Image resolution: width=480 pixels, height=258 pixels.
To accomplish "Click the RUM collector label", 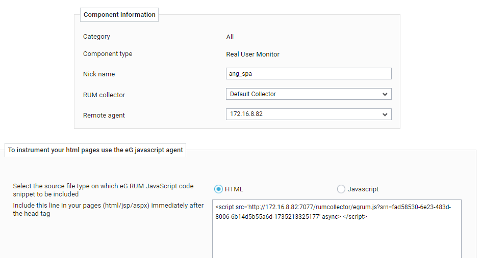I will [x=104, y=95].
